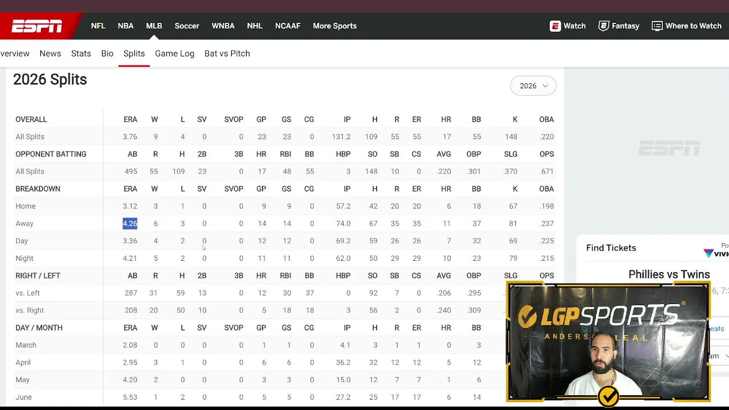The height and width of the screenshot is (410, 729).
Task: Open the 2026 season dropdown
Action: point(533,85)
